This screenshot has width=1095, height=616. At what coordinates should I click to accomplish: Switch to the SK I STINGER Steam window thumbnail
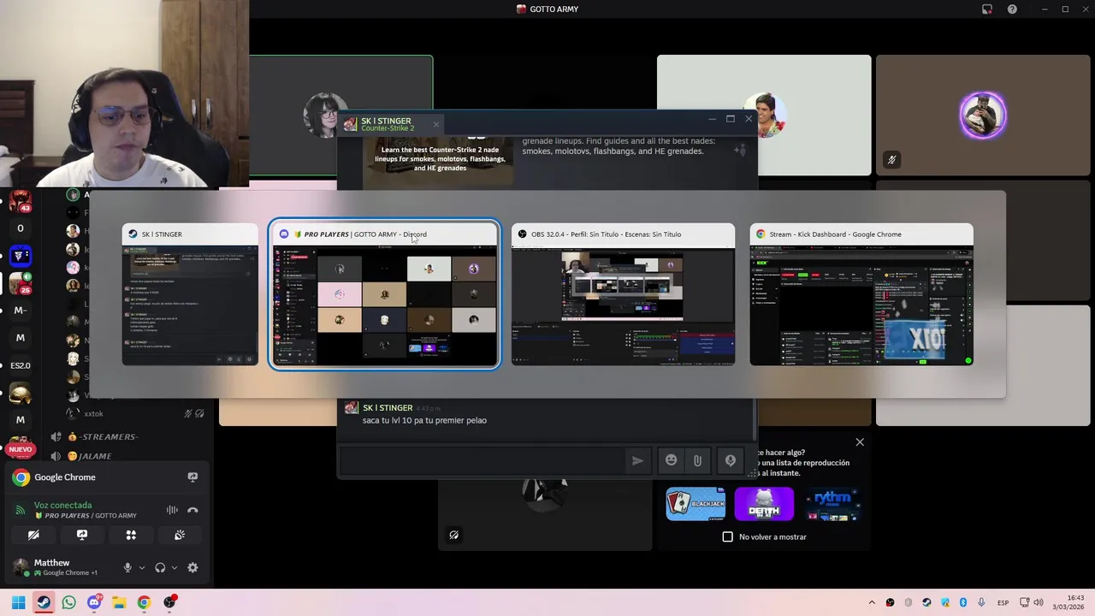[x=190, y=294]
